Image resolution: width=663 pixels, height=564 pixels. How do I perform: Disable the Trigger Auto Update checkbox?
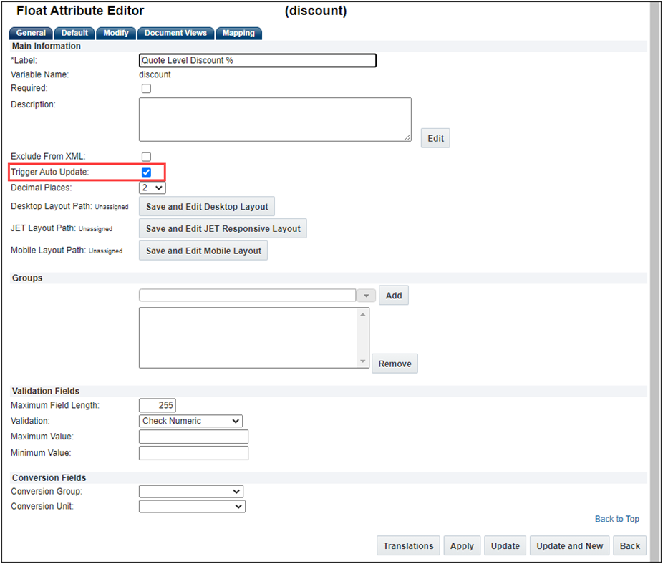tap(146, 172)
